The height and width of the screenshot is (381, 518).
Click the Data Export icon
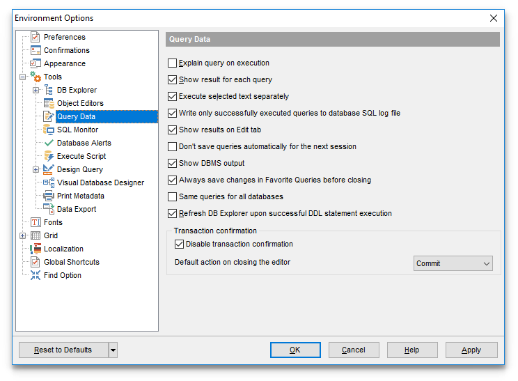click(x=49, y=209)
